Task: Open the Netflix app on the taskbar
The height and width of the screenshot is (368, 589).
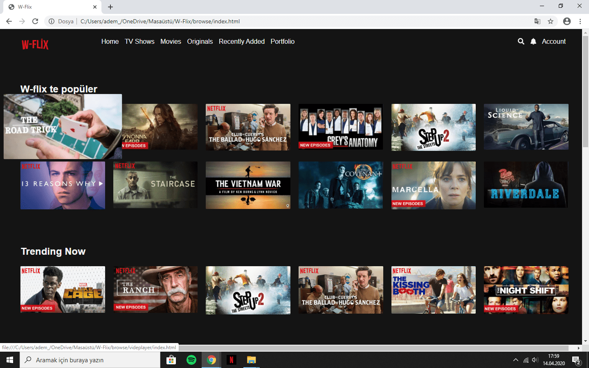Action: (x=231, y=360)
